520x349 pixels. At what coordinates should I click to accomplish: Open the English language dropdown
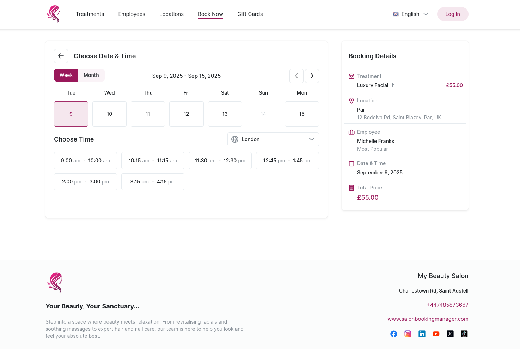point(411,14)
